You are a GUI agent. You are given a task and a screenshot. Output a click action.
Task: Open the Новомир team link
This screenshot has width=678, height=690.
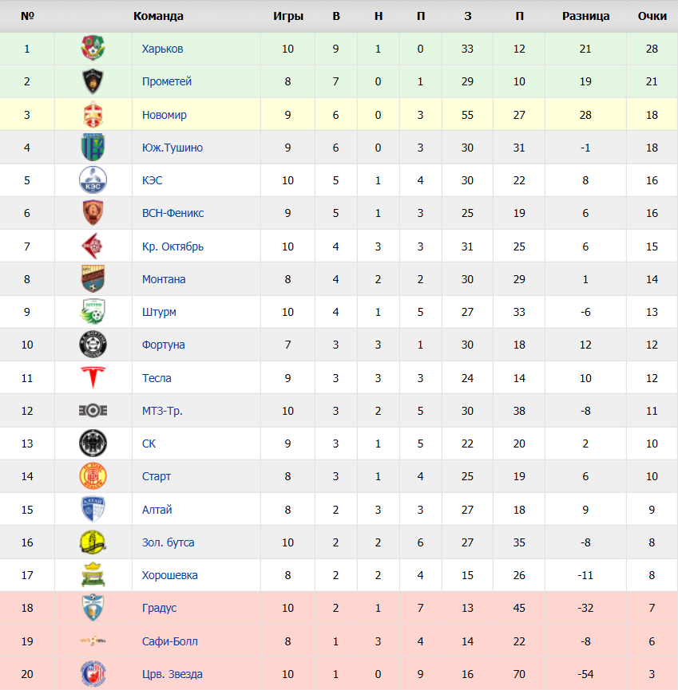click(x=165, y=115)
